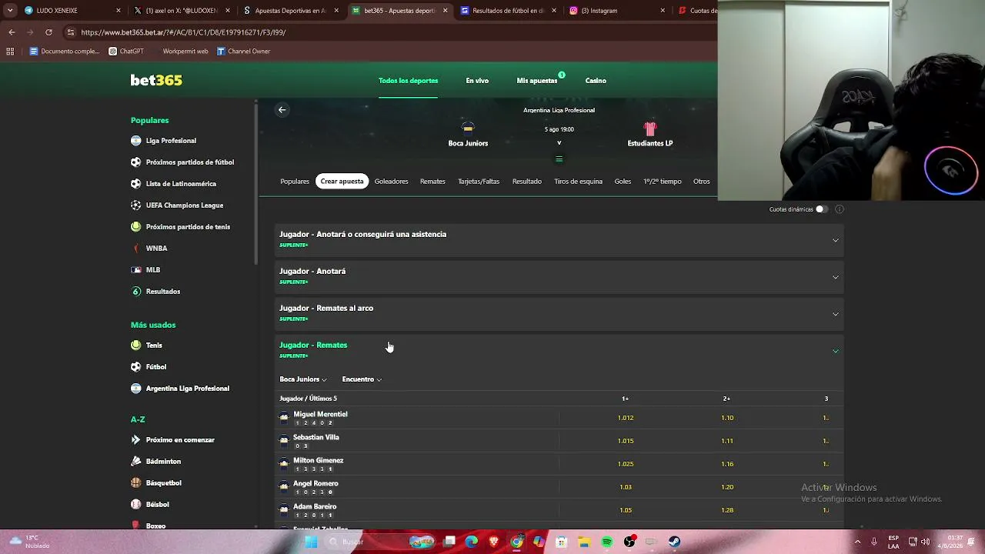Reload the page in browser toolbar
The height and width of the screenshot is (554, 985).
point(48,32)
